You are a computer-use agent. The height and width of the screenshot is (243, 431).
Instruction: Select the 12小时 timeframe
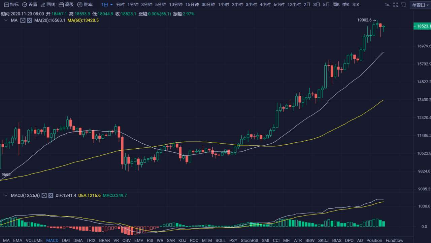[x=294, y=5]
